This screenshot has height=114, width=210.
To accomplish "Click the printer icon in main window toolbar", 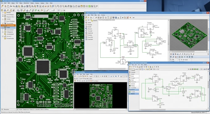I will pyautogui.click(x=16, y=6).
